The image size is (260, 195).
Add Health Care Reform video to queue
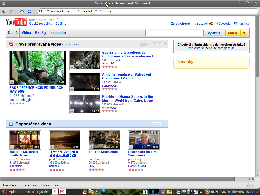(131, 147)
